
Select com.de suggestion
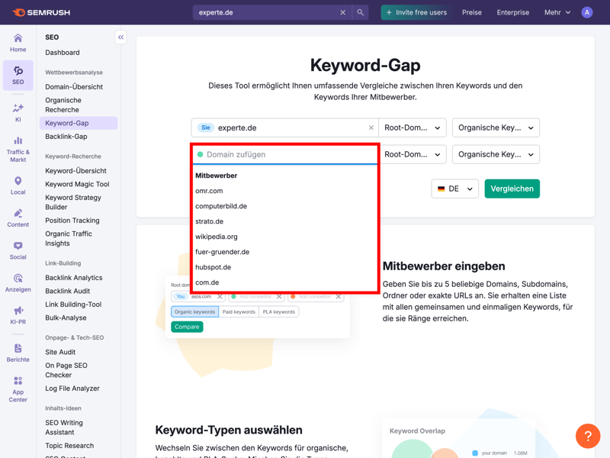pos(284,282)
